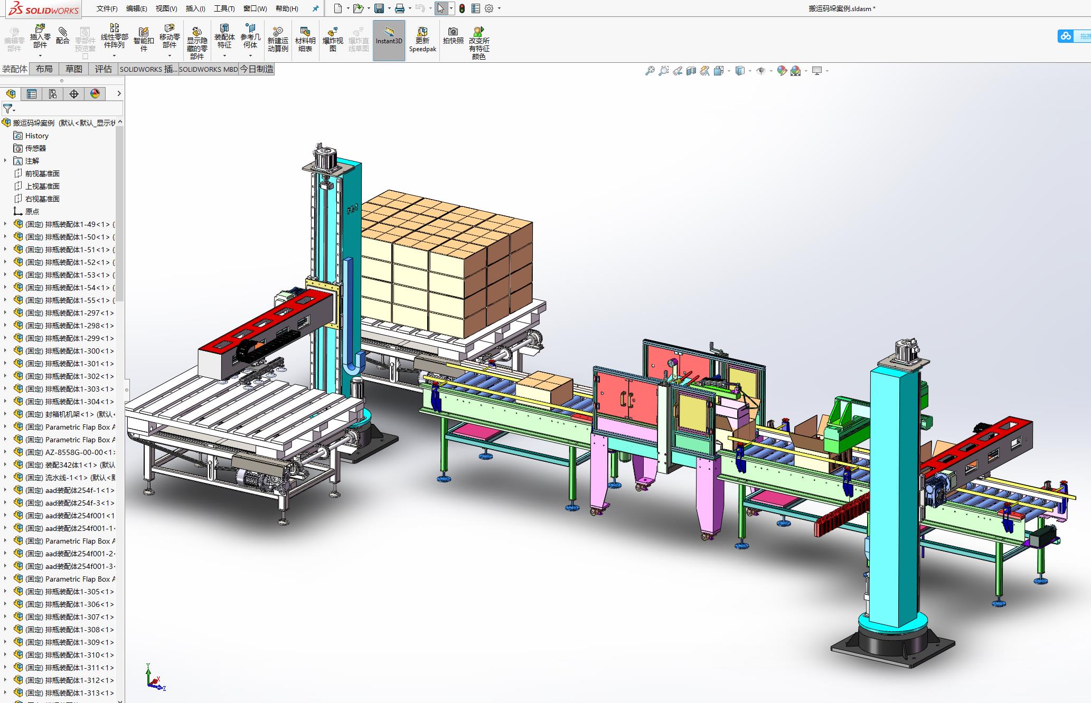
Task: Toggle Hide/Show Items eye icon
Action: 761,71
